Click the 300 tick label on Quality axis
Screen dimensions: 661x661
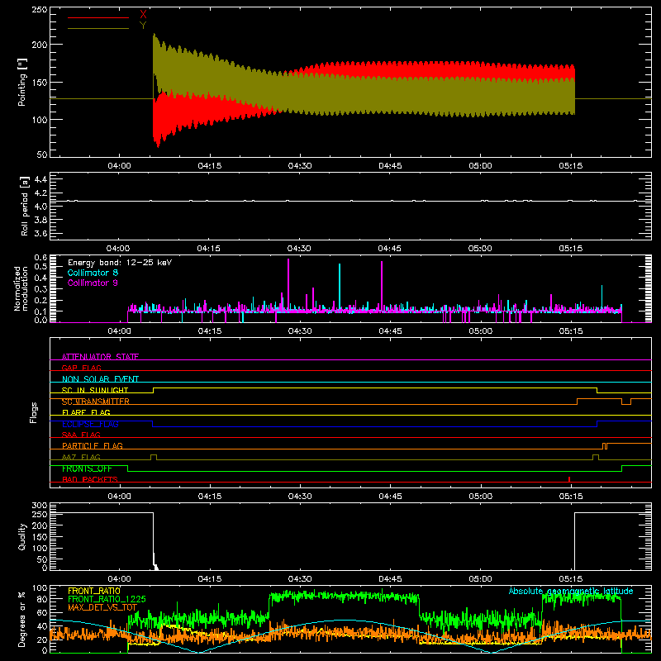(x=39, y=506)
